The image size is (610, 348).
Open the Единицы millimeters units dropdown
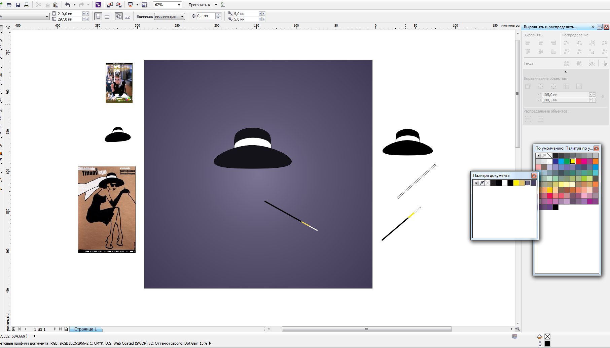182,17
